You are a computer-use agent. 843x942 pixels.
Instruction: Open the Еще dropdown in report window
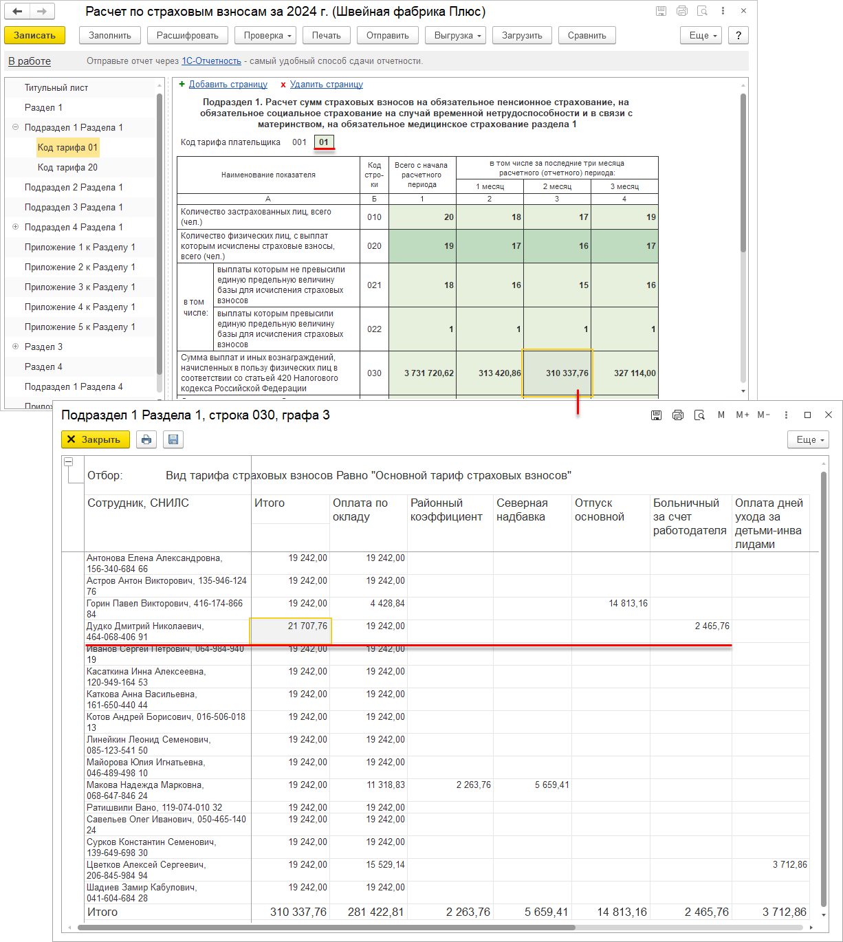coord(701,35)
